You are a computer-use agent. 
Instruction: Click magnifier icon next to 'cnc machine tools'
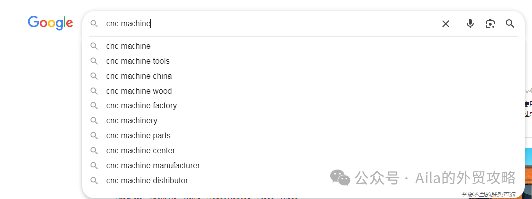[94, 61]
